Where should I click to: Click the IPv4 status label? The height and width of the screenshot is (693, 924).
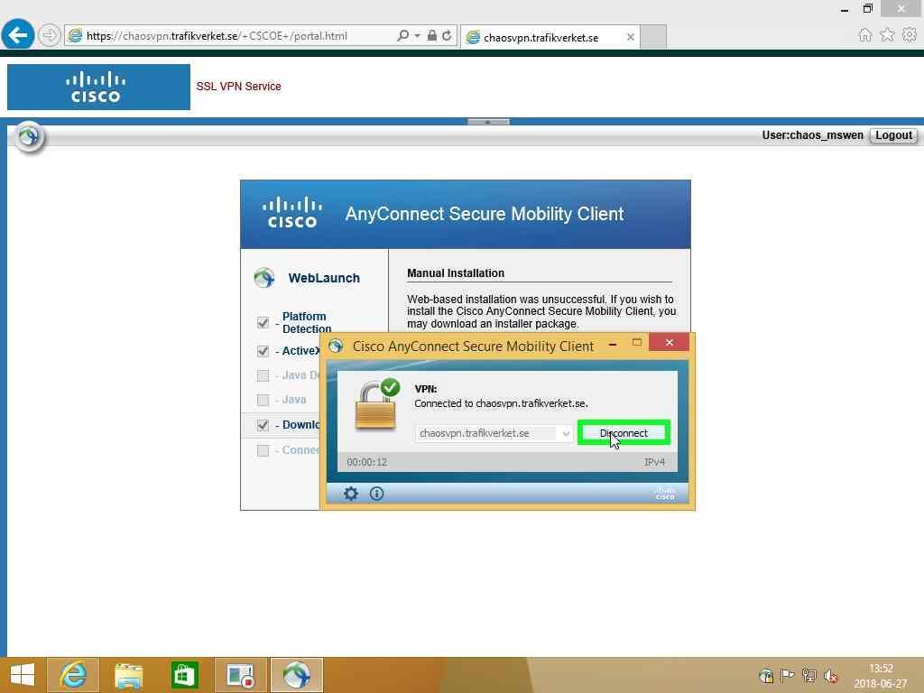click(x=655, y=463)
